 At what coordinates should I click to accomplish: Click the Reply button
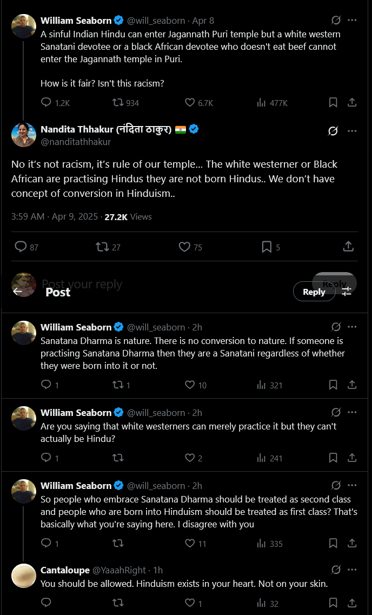pos(314,292)
